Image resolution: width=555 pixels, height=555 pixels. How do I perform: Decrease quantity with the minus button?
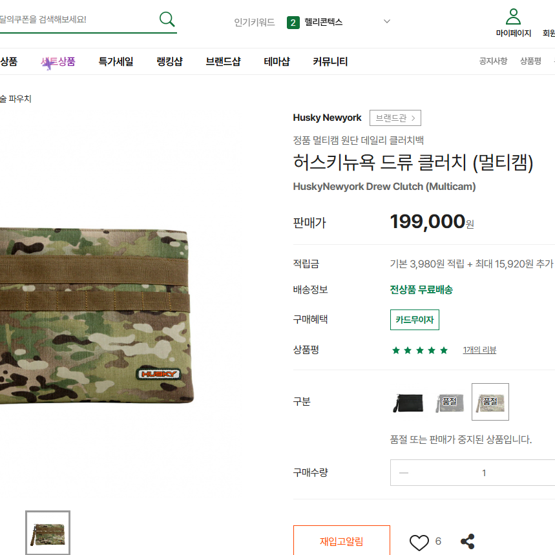[x=404, y=473]
